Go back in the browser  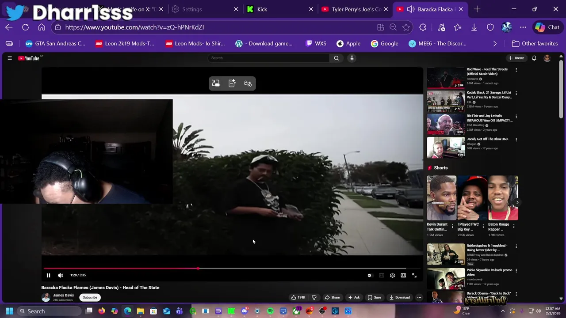coord(9,27)
